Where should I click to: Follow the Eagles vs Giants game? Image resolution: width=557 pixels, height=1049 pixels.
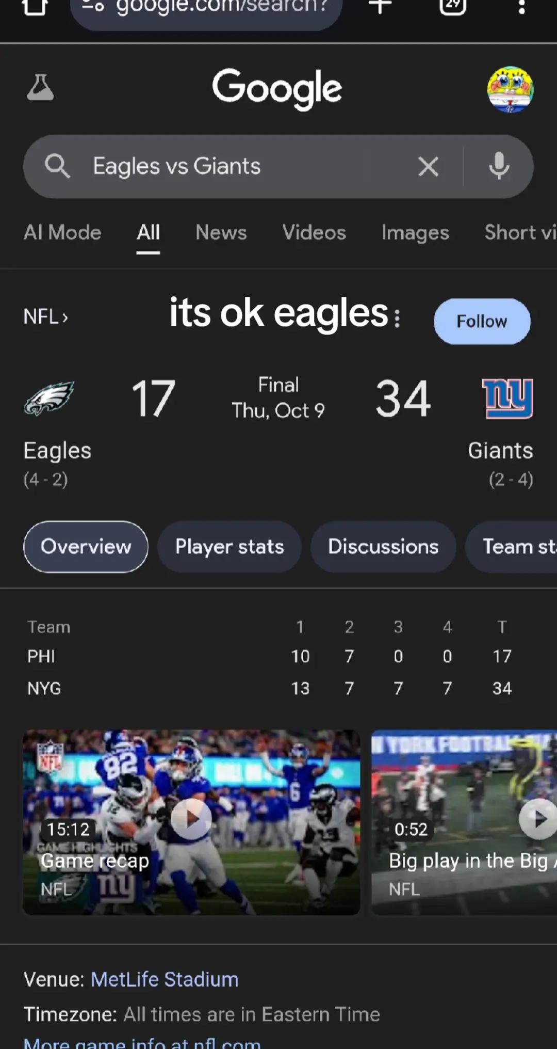click(482, 321)
